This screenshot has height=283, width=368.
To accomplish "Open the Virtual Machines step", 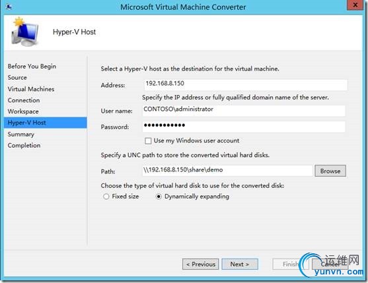I will 31,89.
